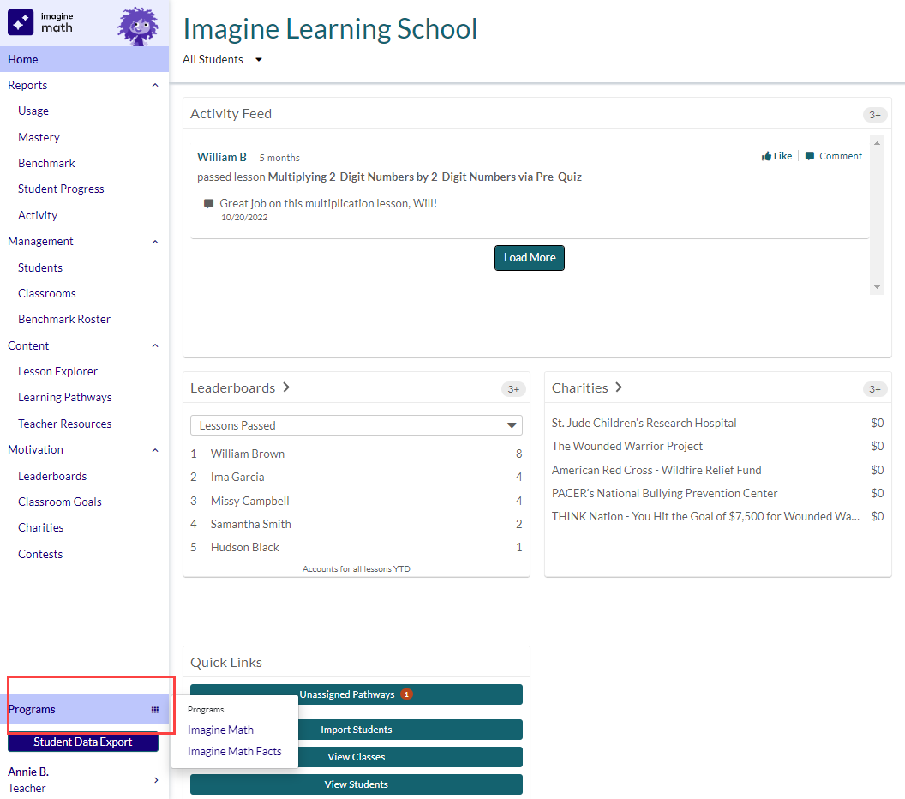Click American Red Cross - Wildfire Relief Fund
The image size is (905, 799).
656,470
